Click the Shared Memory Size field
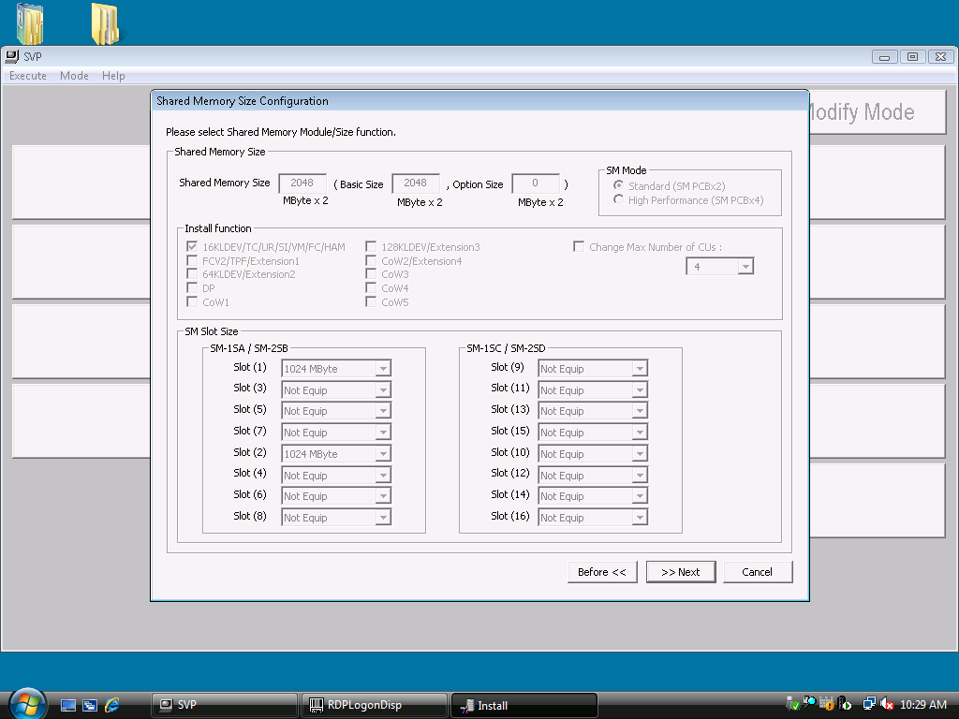 [302, 183]
